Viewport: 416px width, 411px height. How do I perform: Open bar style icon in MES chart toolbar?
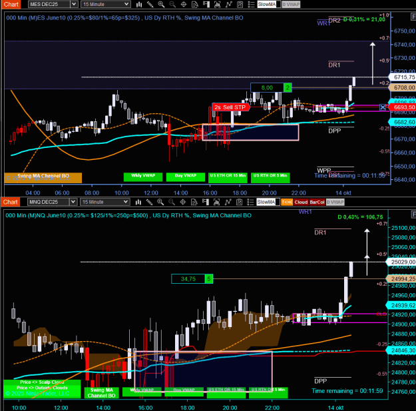[x=139, y=4]
